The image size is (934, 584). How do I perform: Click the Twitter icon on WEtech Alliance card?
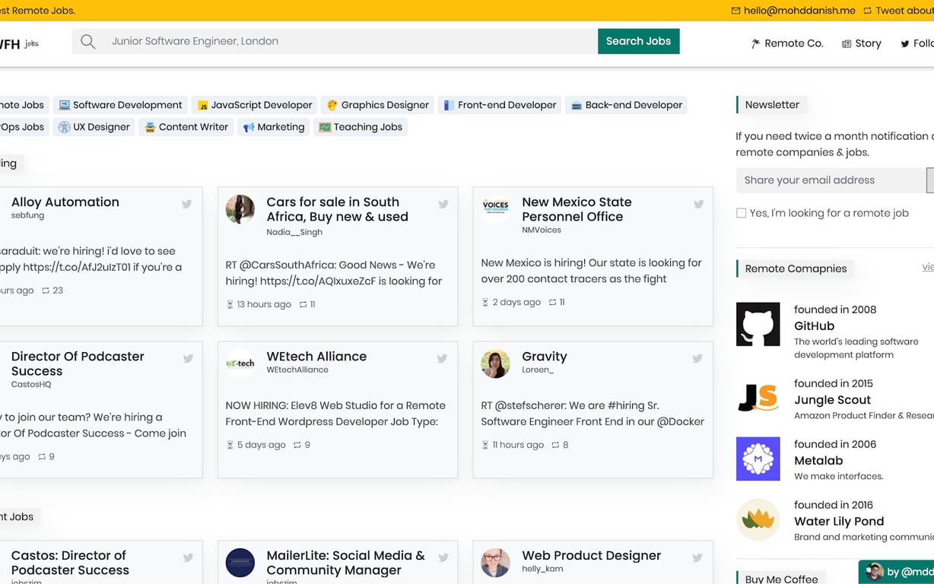[x=442, y=358]
